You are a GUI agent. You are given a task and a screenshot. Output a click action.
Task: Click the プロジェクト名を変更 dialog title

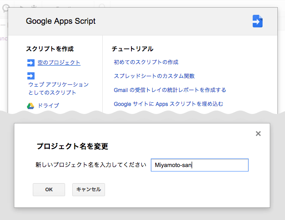point(72,146)
